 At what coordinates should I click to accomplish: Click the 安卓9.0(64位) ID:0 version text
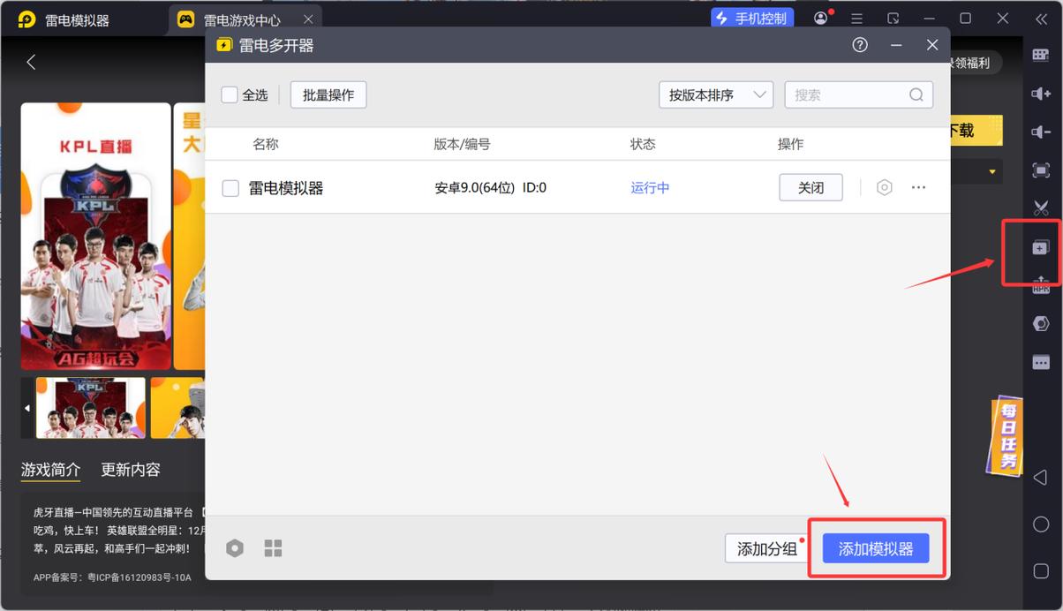point(491,187)
